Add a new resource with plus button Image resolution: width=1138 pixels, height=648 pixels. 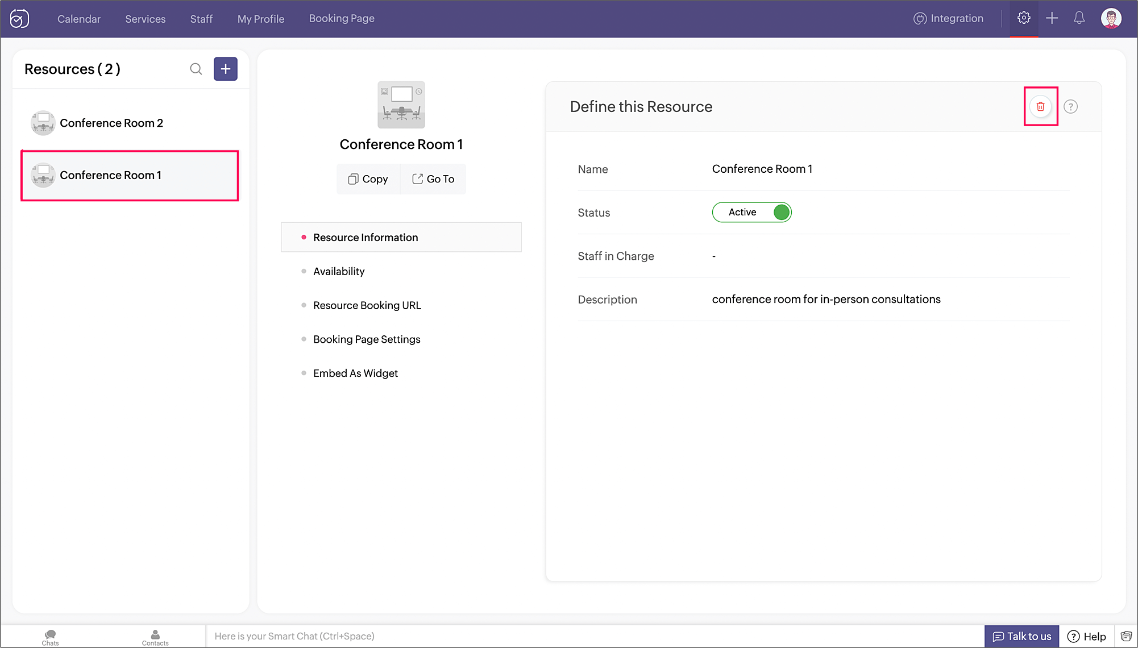coord(225,69)
